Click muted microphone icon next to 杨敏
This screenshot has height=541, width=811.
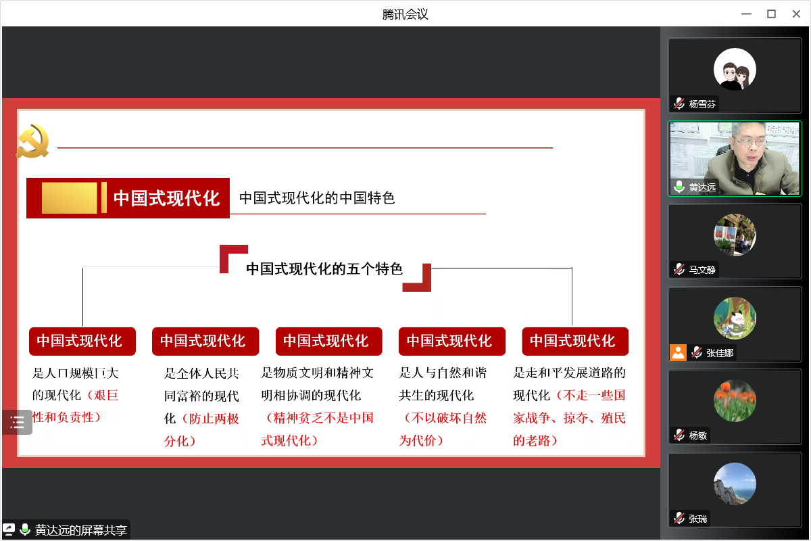pyautogui.click(x=679, y=436)
